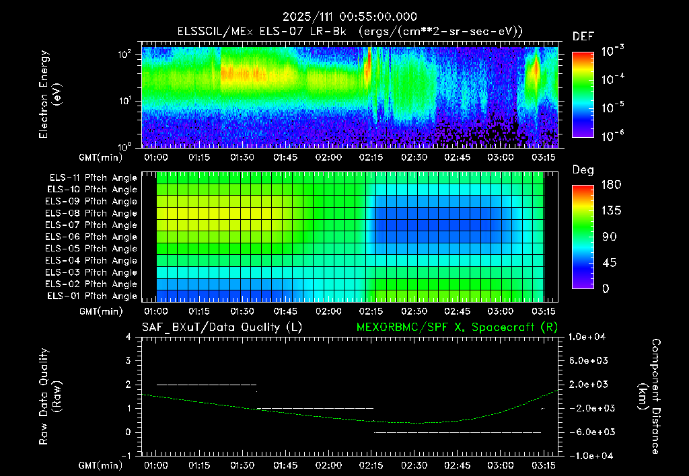Click the SAF_BXuT/Data Quality (L) title
Viewport: 689px width, 476px height.
coord(222,327)
